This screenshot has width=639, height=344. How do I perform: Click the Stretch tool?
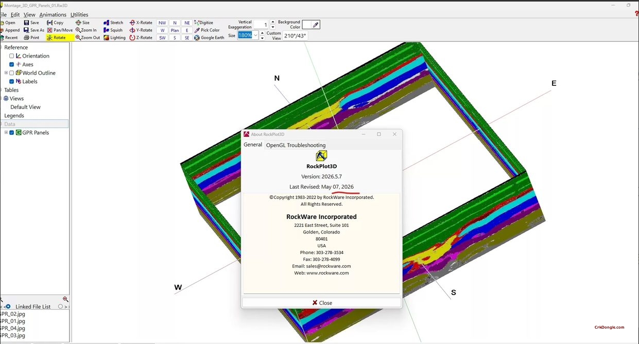click(113, 23)
